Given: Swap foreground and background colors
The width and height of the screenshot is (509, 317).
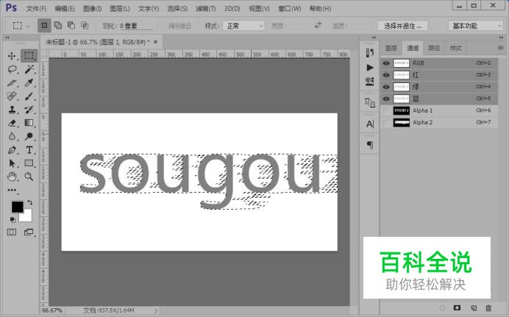Looking at the screenshot, I should point(30,202).
